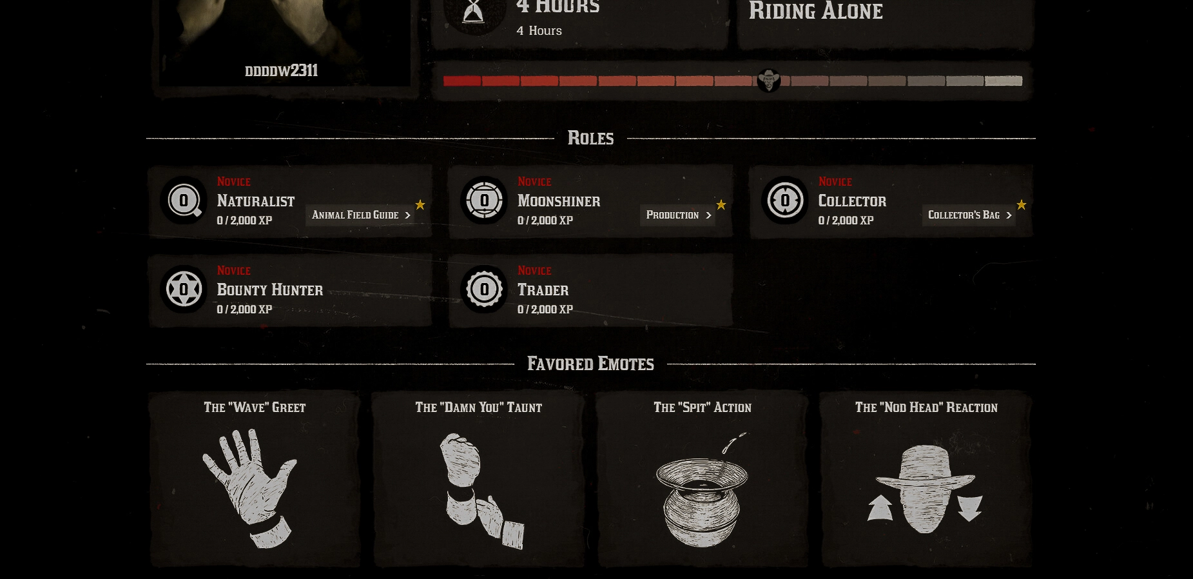This screenshot has width=1193, height=579.
Task: Click the gold star beside Production
Action: [721, 204]
